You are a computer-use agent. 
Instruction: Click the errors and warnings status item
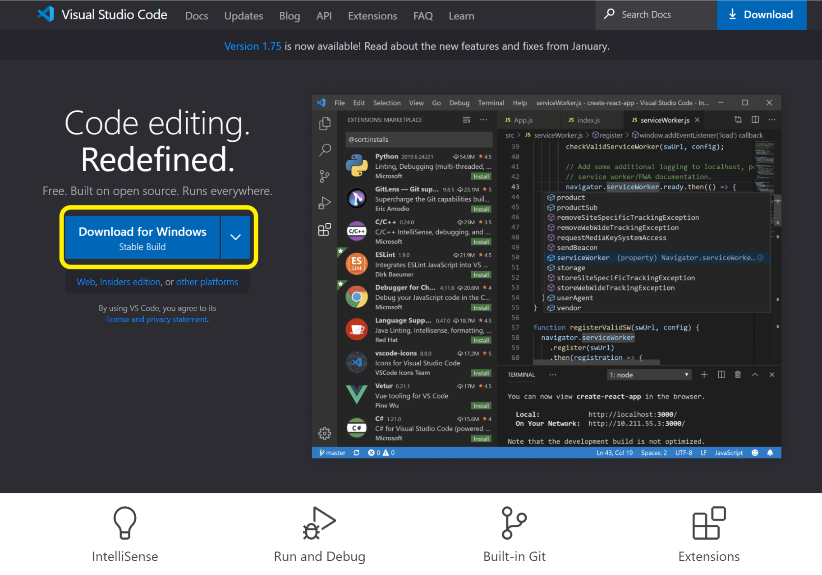point(381,453)
